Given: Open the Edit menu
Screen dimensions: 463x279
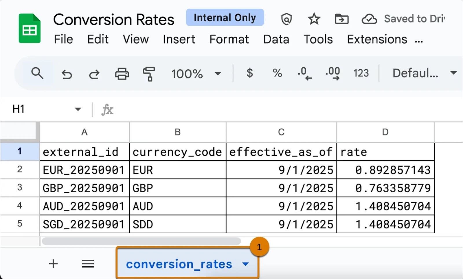Looking at the screenshot, I should click(98, 39).
